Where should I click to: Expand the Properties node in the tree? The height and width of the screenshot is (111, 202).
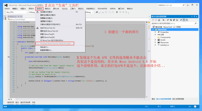[x=155, y=32]
